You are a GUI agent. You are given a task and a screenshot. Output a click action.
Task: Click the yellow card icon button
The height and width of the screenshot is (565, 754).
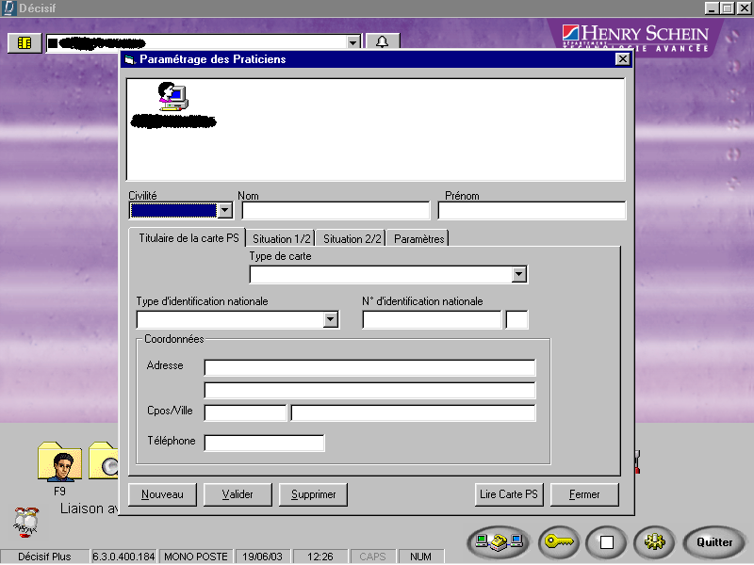point(25,42)
